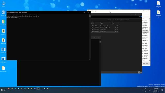Switch to File Explorer on the taskbar
Screen dimensions: 165x93
point(31,89)
